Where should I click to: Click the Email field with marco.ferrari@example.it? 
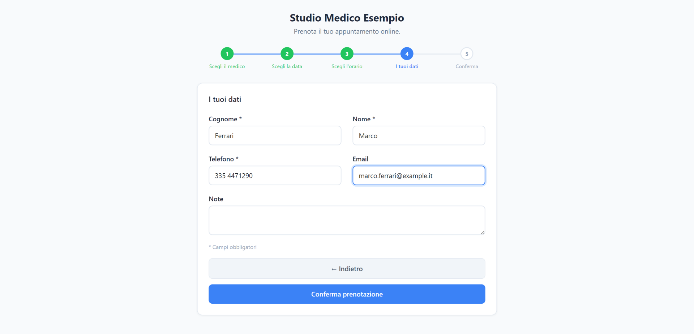point(419,175)
